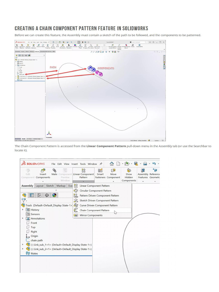Open the dropdown arrow under Move Component

pos(113,181)
